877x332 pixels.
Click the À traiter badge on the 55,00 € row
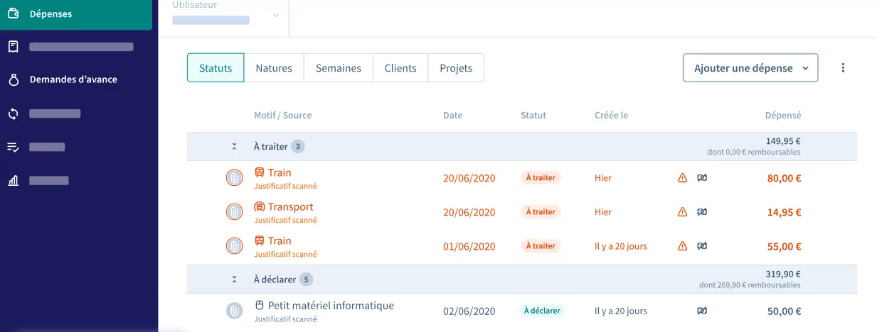pyautogui.click(x=541, y=246)
